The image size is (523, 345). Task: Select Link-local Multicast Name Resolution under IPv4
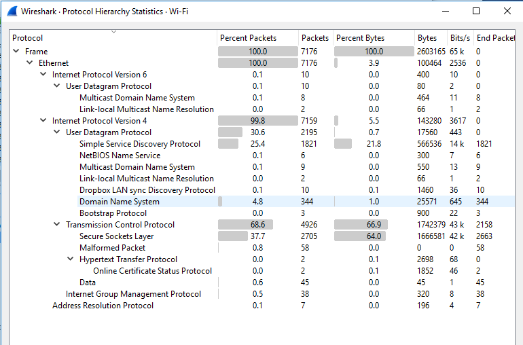262,179
